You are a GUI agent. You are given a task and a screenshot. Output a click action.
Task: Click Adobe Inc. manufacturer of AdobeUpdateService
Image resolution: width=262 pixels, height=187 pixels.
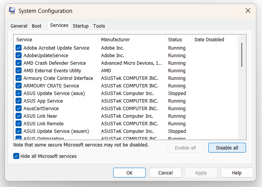pyautogui.click(x=112, y=56)
